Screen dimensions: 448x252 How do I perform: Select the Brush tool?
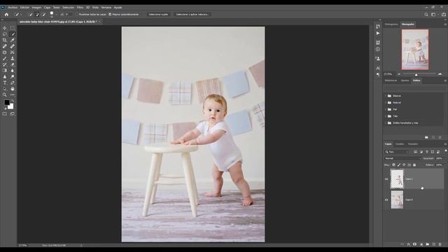5,58
